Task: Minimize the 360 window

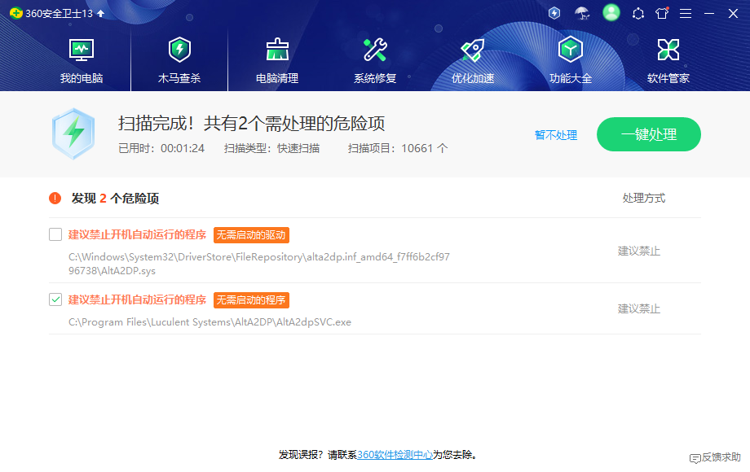Action: click(709, 13)
